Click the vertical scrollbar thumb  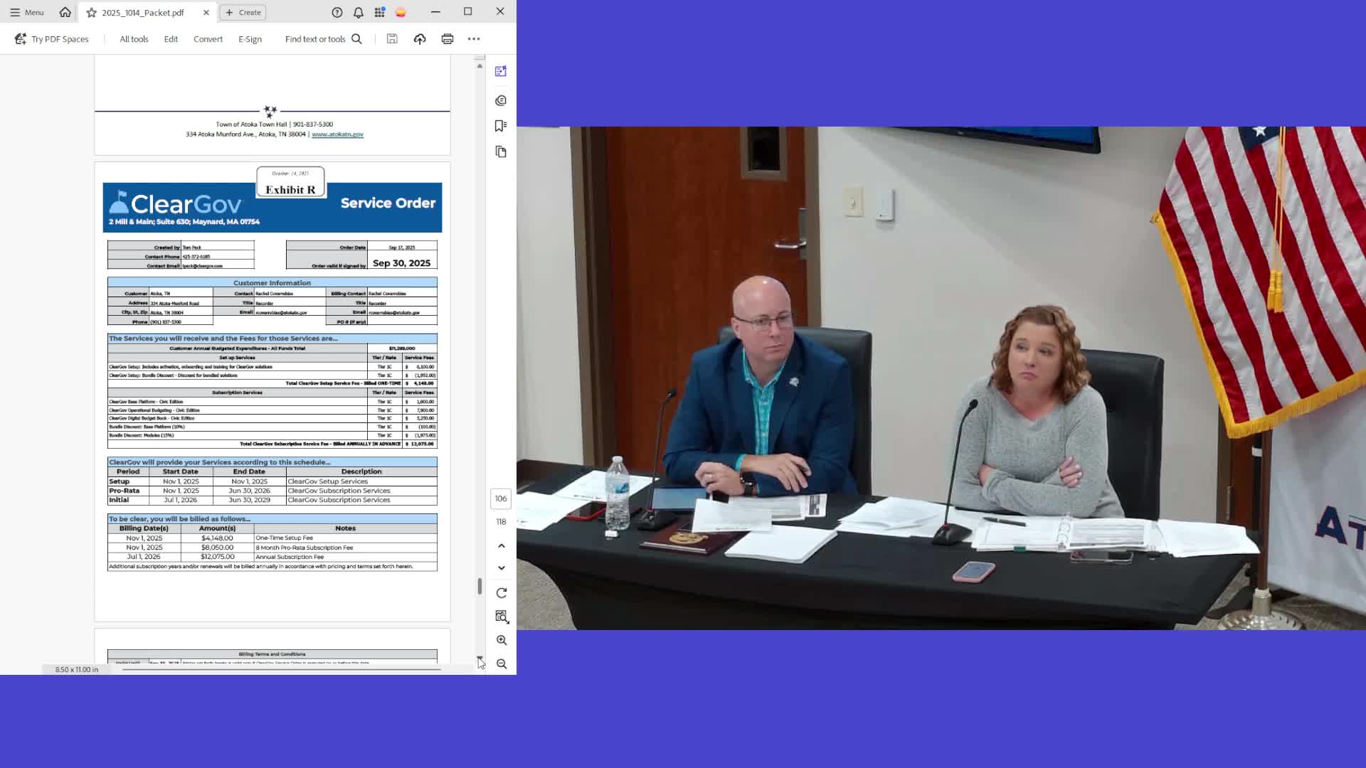(480, 587)
